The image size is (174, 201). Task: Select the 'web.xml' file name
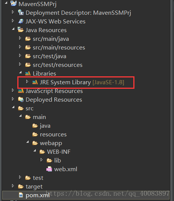(66, 169)
